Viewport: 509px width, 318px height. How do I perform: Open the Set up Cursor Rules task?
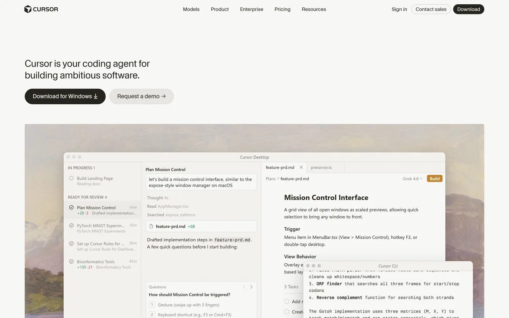[x=102, y=246]
